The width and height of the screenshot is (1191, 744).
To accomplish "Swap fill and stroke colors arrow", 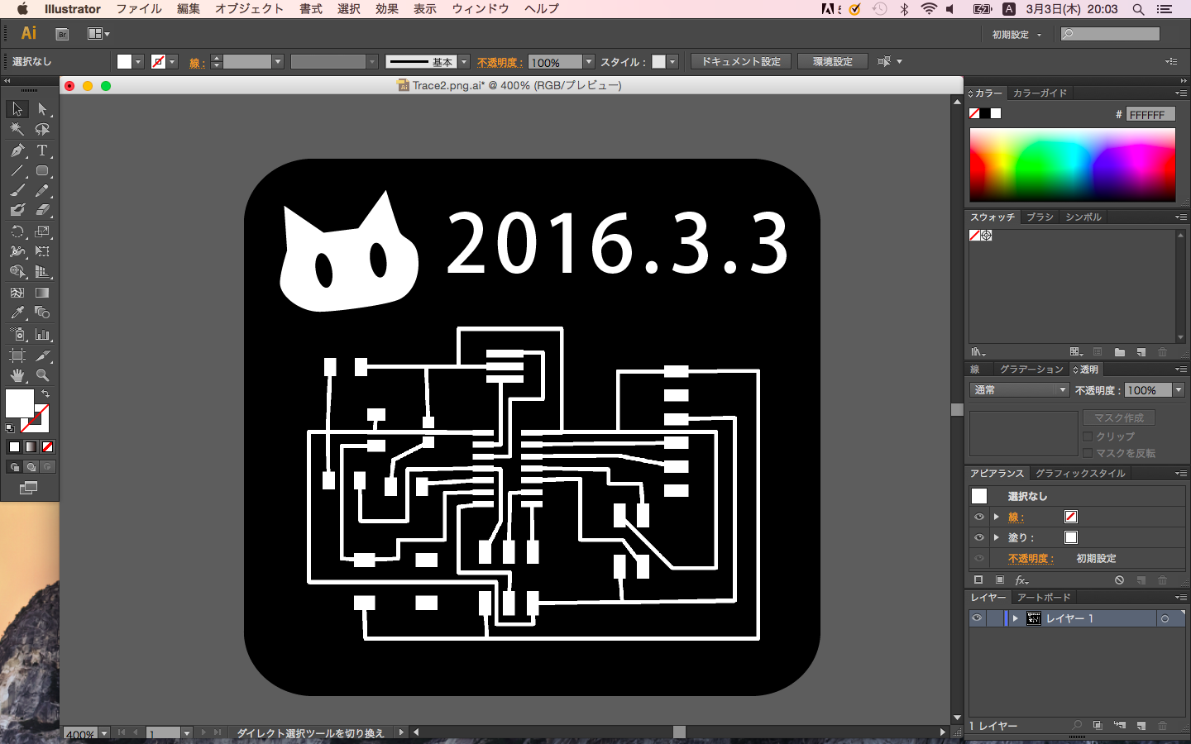I will tap(45, 393).
